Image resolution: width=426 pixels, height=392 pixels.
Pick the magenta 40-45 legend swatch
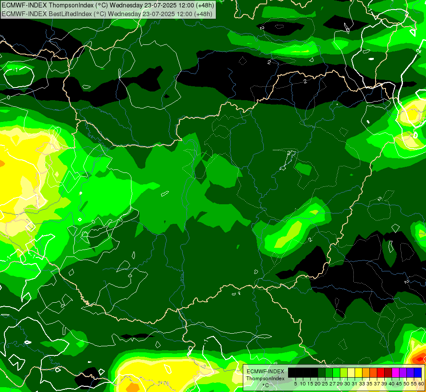point(396,372)
